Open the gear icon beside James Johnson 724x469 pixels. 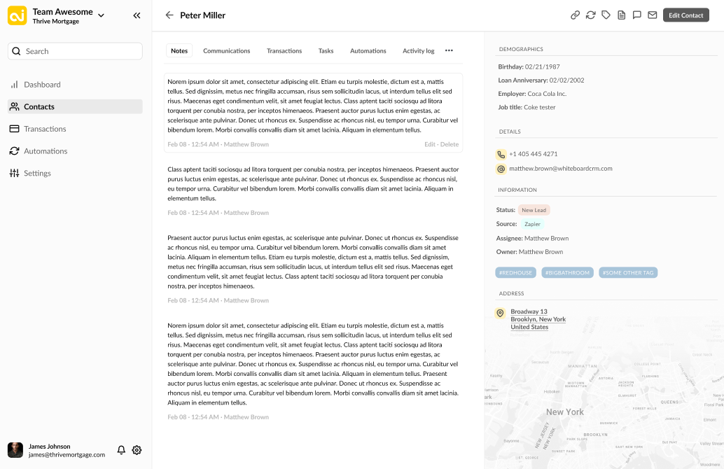(137, 450)
